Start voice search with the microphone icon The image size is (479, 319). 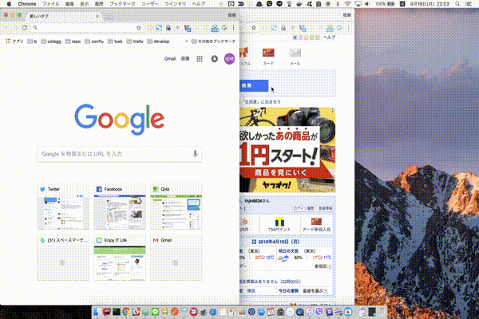tap(195, 153)
